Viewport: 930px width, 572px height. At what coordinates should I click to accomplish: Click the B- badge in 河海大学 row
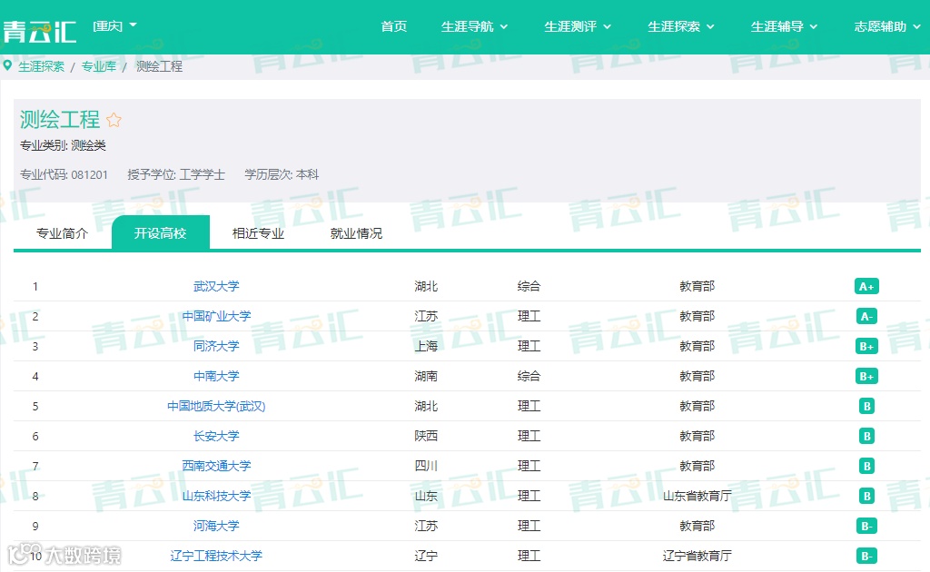click(x=866, y=526)
